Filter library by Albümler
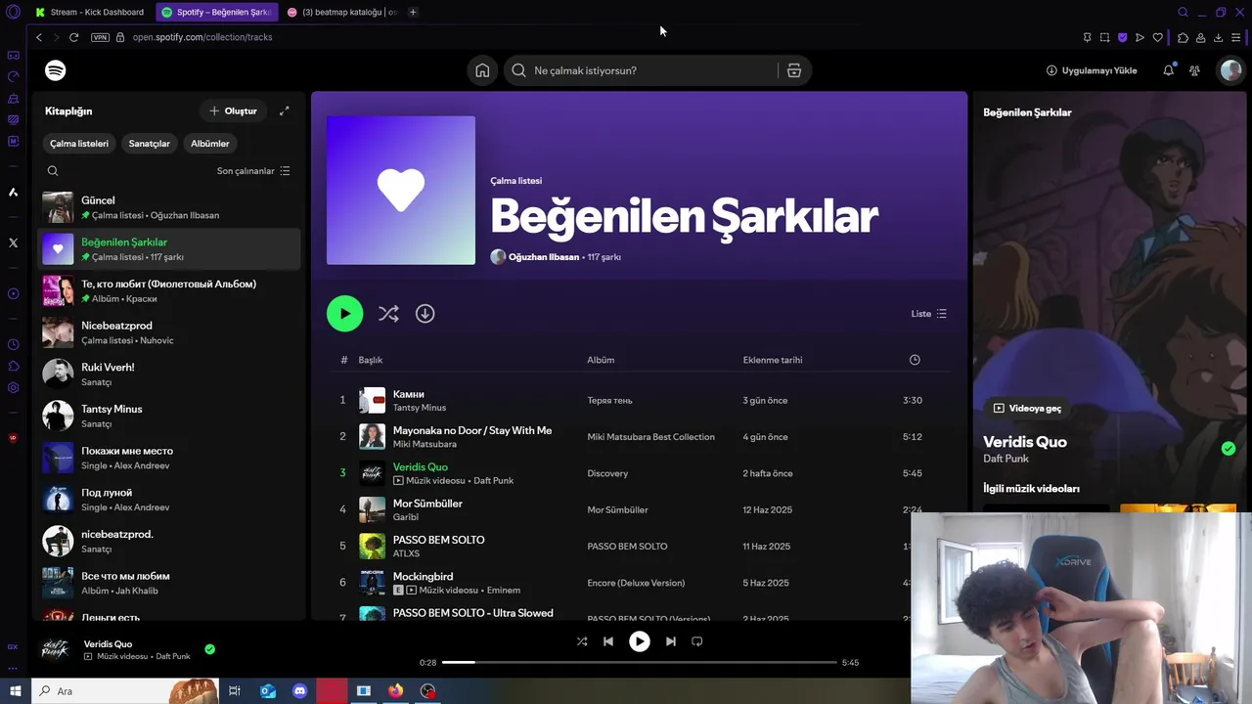This screenshot has width=1252, height=704. pyautogui.click(x=209, y=144)
